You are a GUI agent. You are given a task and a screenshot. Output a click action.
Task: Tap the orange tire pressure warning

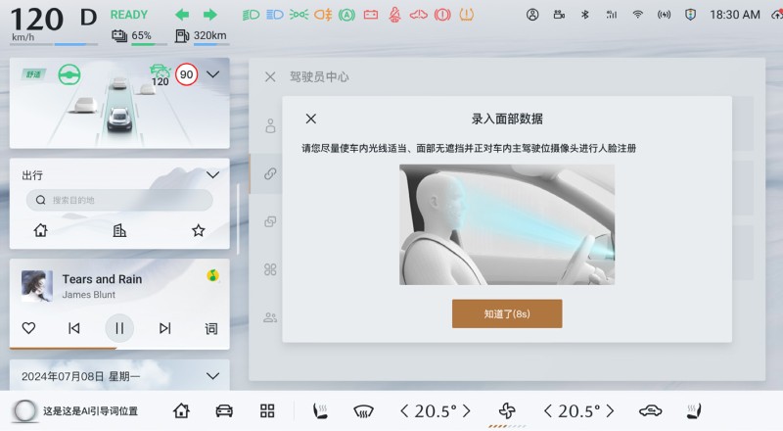467,15
